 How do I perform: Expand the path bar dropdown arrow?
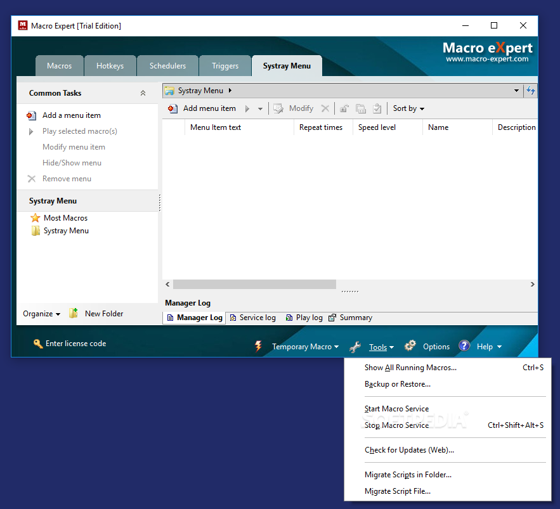point(516,91)
